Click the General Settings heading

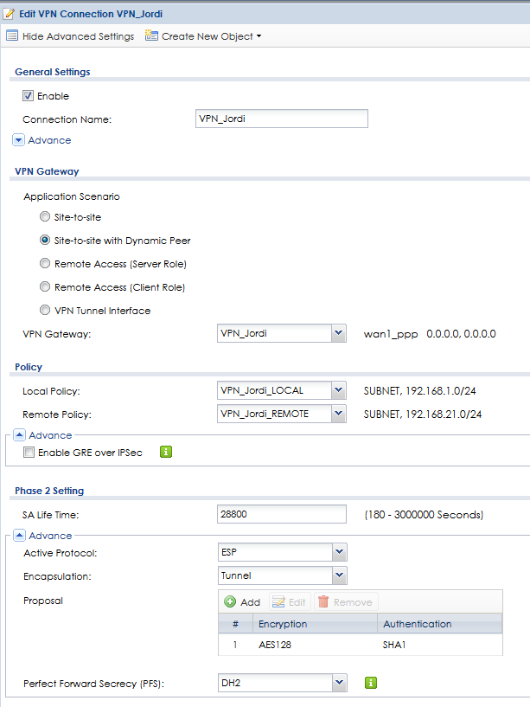pos(52,72)
